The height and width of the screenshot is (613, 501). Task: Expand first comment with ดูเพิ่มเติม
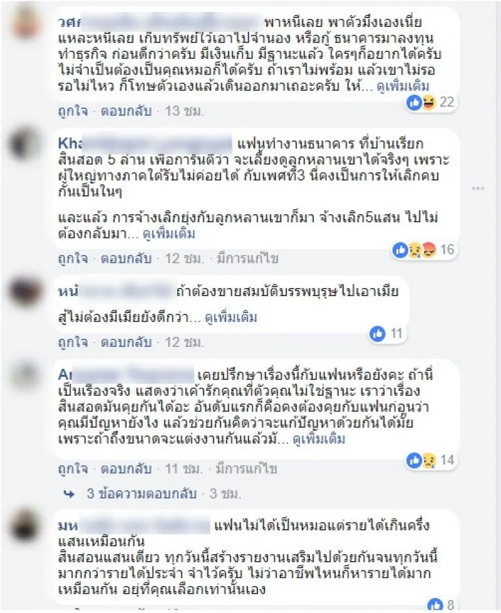pyautogui.click(x=403, y=86)
